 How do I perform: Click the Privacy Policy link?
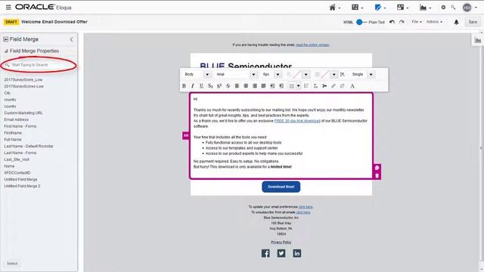point(281,243)
